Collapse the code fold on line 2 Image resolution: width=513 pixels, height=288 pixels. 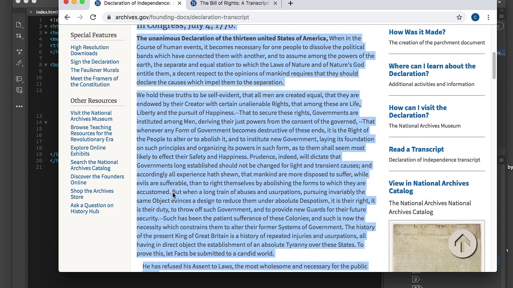pos(46,26)
